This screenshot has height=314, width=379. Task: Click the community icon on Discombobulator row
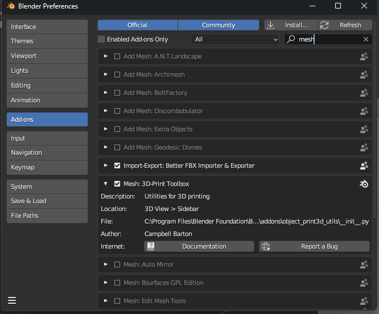click(364, 111)
